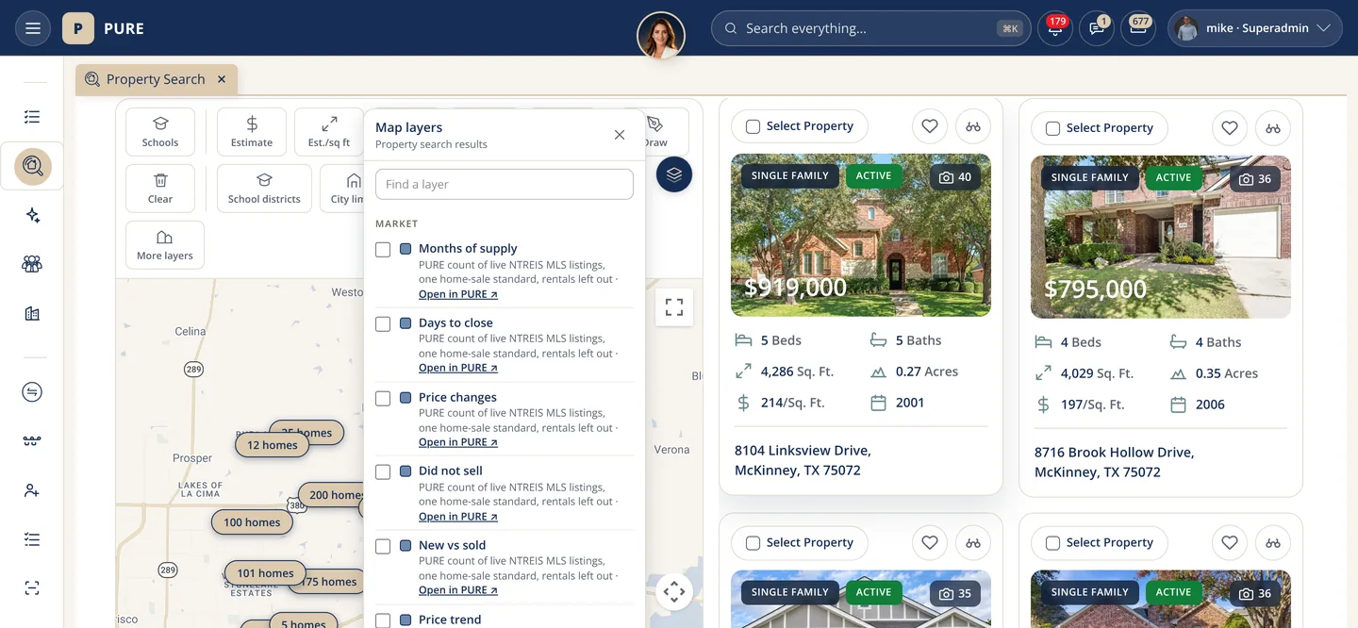
Task: Open the $795,000 listing photo
Action: pyautogui.click(x=1161, y=237)
